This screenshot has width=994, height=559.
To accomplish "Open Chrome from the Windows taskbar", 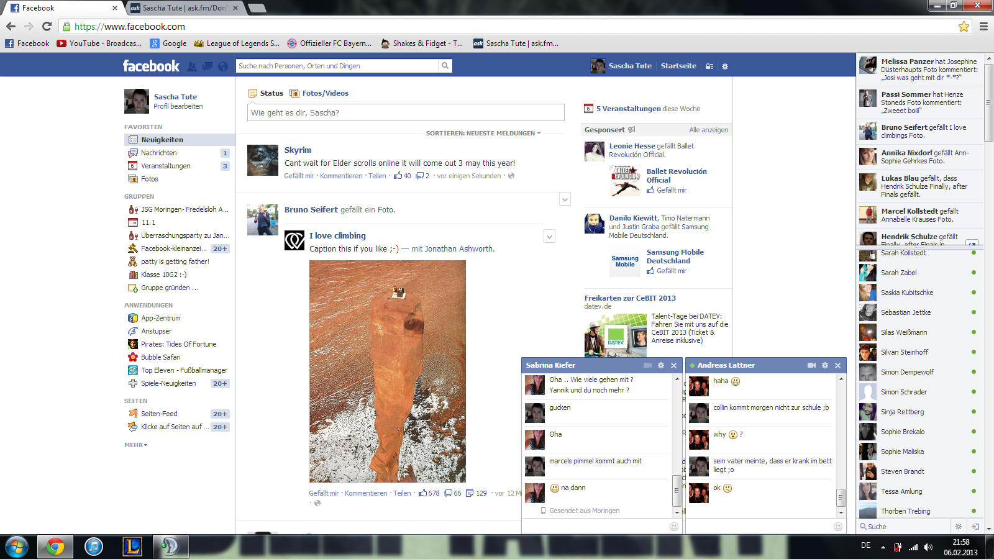I will tap(55, 547).
